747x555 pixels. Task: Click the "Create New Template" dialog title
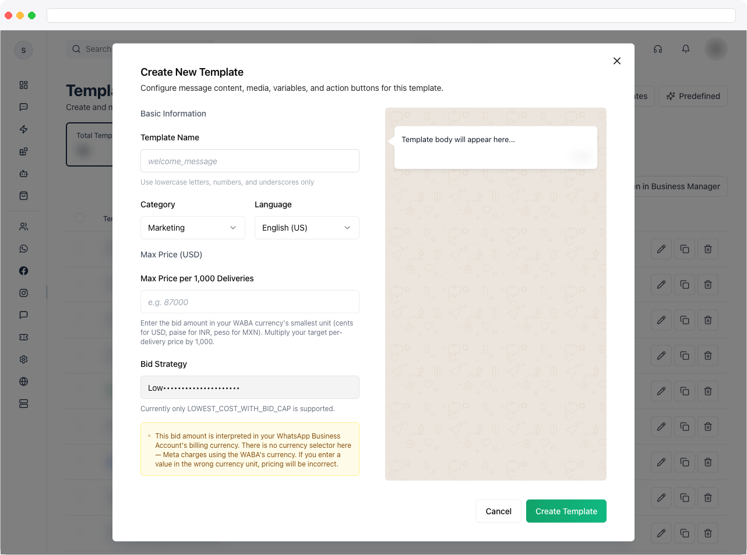pyautogui.click(x=192, y=72)
